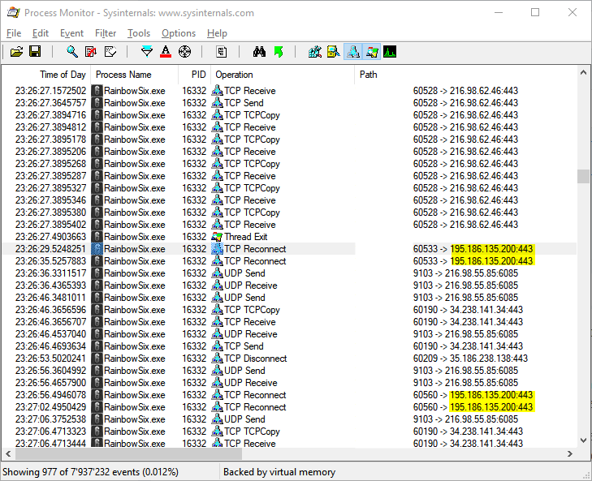Viewport: 592px width, 481px height.
Task: Click "Backed by virtual memory" status entry
Action: [x=279, y=472]
